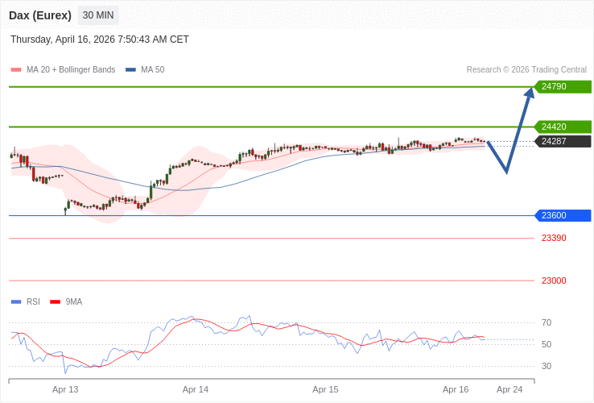The height and width of the screenshot is (403, 594).
Task: Click the blue forecast arrow head
Action: pyautogui.click(x=530, y=92)
